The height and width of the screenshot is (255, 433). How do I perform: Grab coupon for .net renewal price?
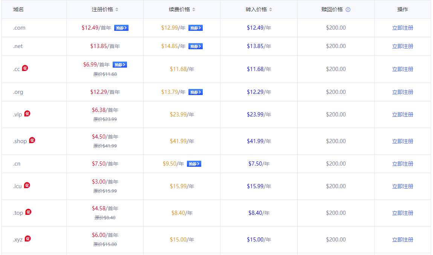[196, 47]
